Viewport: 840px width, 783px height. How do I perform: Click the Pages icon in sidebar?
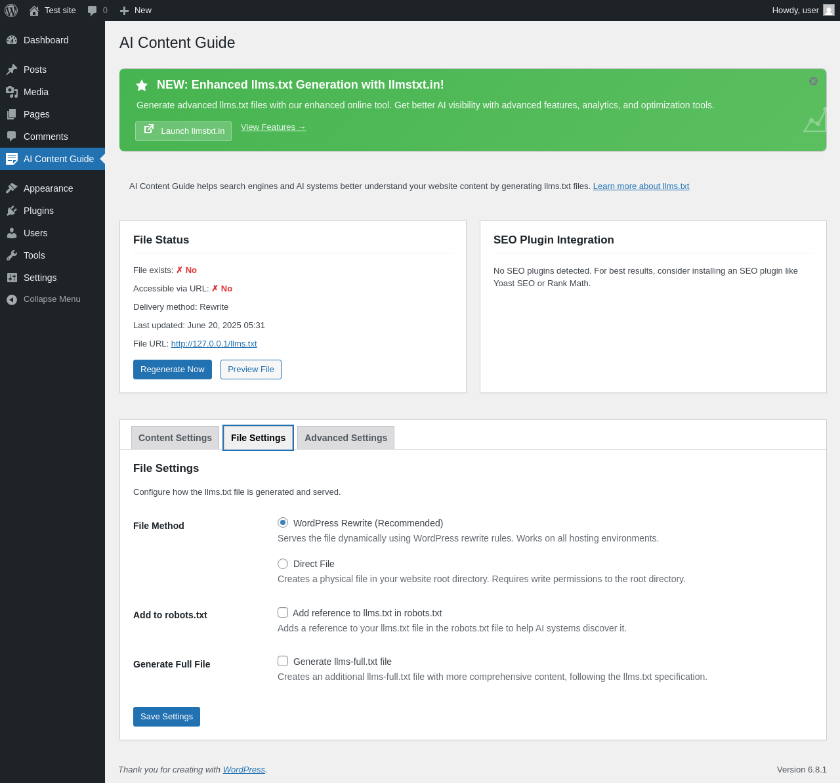coord(12,114)
